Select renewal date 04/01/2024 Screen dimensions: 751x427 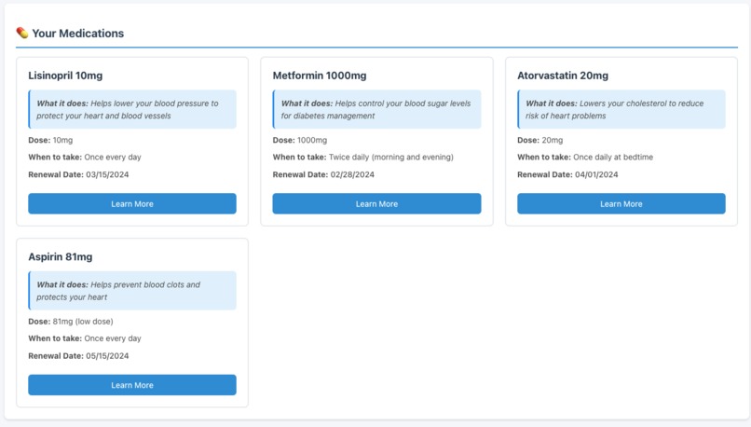point(596,174)
